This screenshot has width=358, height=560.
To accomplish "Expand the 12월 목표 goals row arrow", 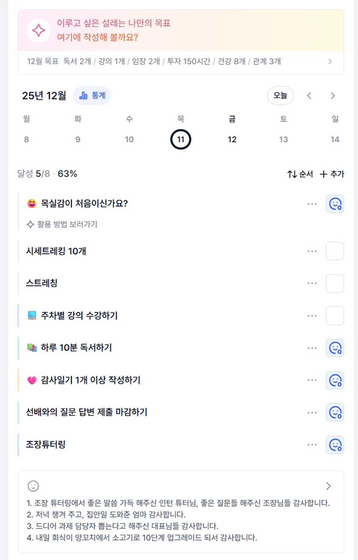I will click(x=330, y=62).
